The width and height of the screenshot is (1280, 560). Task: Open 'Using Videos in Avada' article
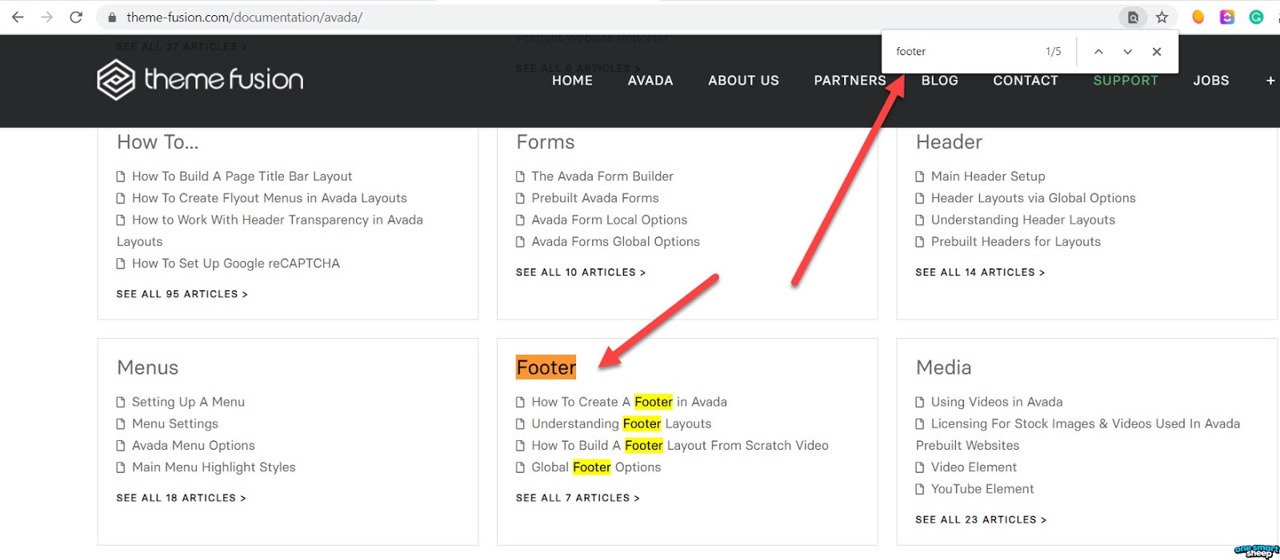[x=997, y=402]
